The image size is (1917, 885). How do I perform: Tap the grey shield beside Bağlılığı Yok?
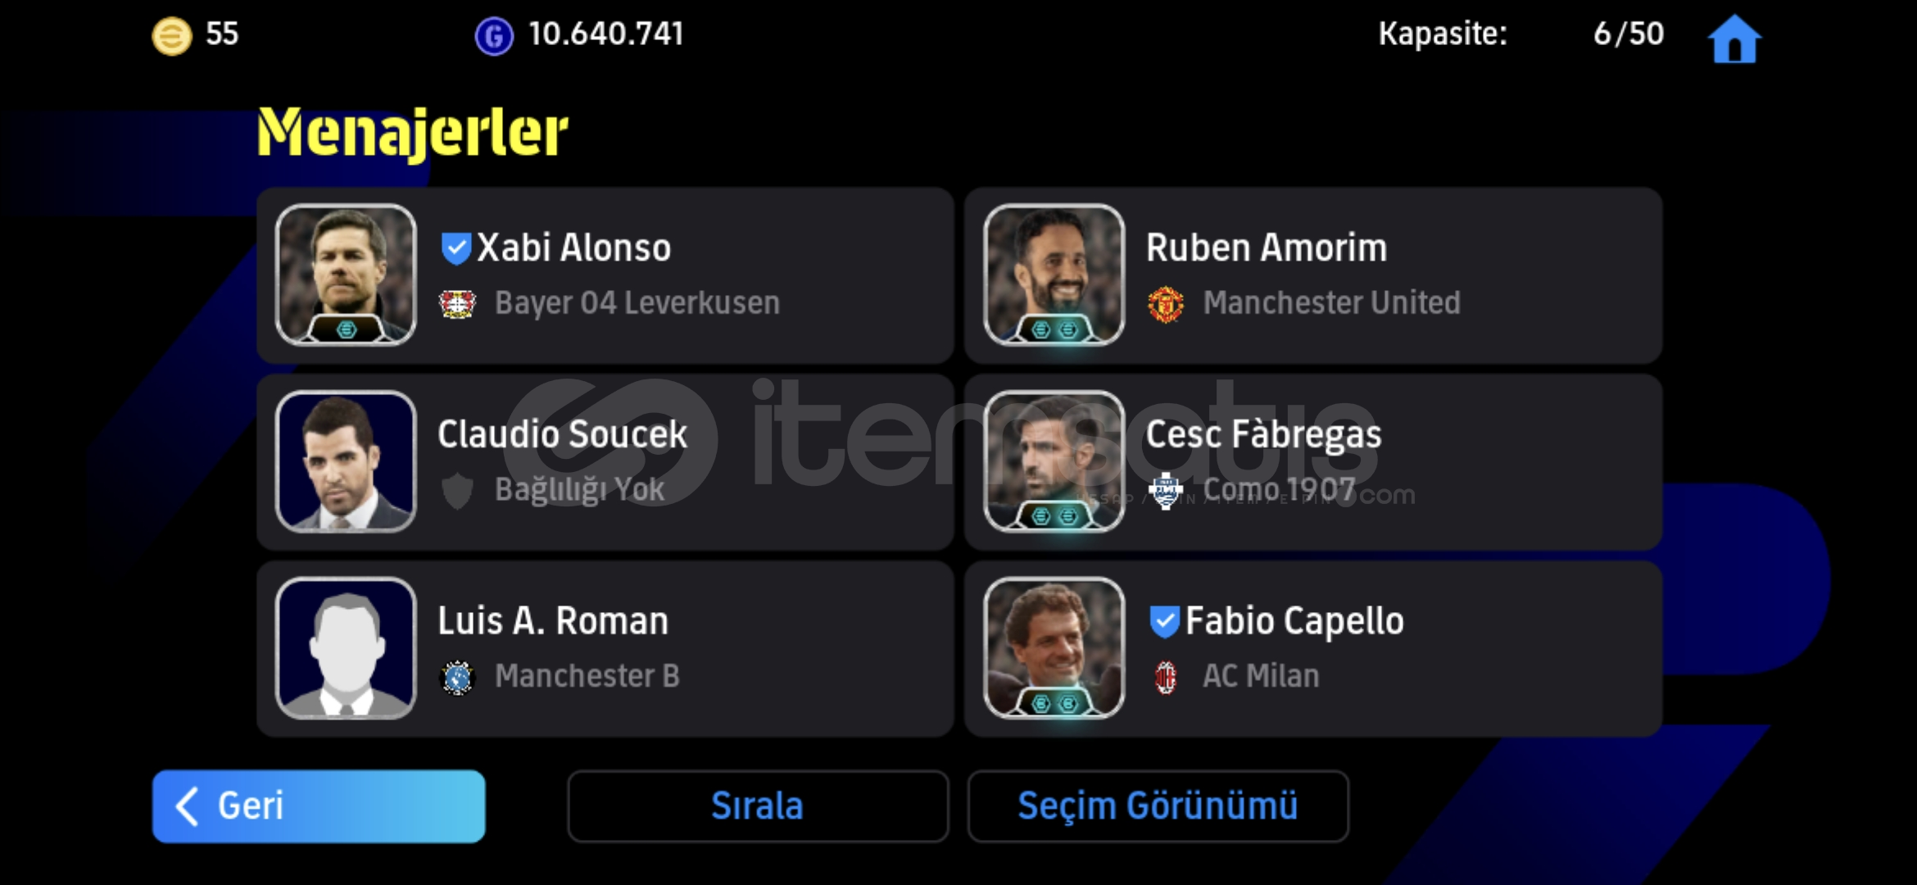point(457,491)
